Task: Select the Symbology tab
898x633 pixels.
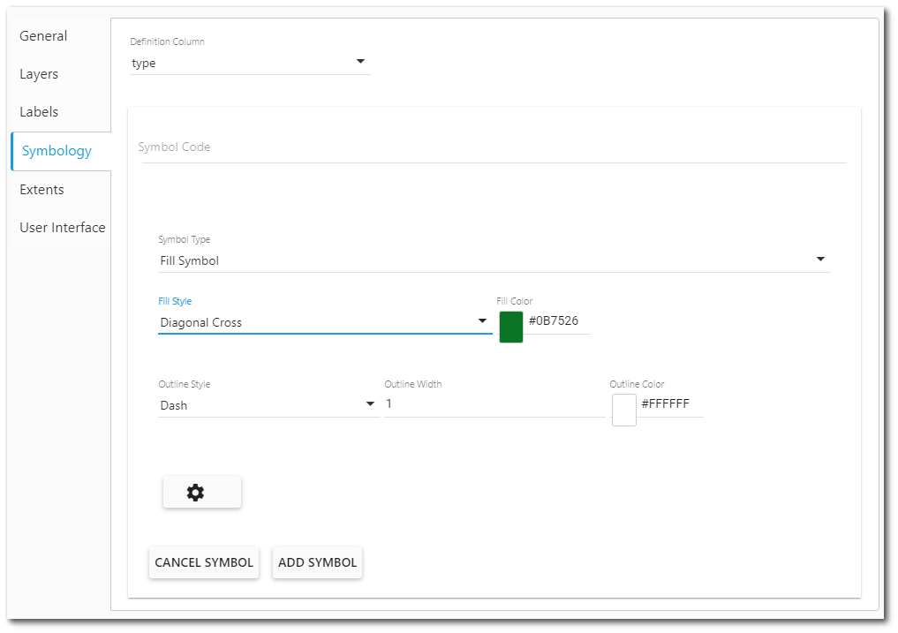Action: coord(58,150)
